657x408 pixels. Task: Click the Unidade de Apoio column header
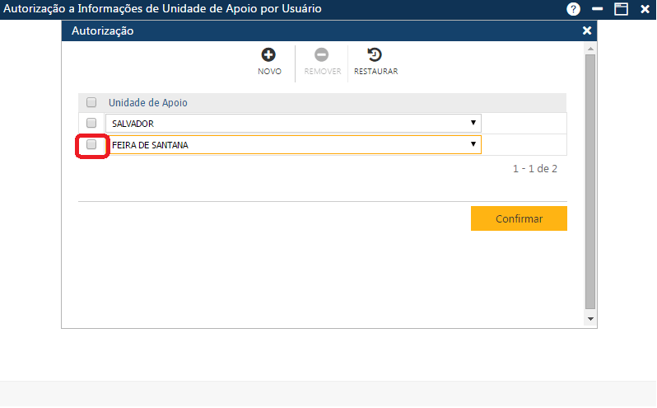148,103
